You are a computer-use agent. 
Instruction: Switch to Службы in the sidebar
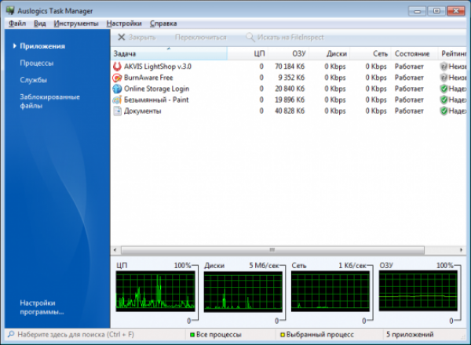coord(33,80)
